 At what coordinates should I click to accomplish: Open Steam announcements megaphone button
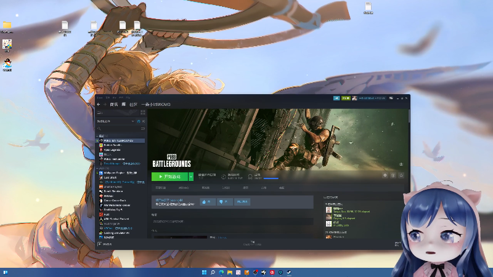tap(336, 98)
